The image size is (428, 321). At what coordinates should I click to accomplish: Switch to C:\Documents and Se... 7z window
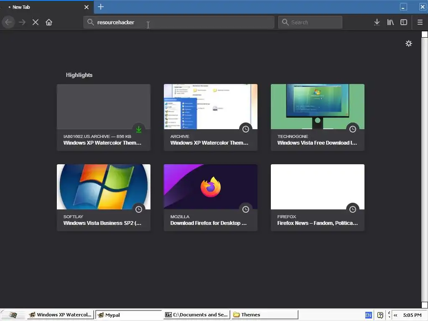196,315
